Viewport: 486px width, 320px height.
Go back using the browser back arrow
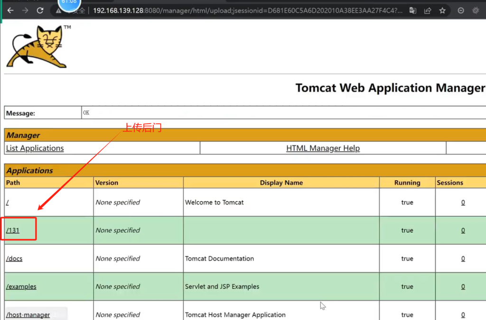10,10
